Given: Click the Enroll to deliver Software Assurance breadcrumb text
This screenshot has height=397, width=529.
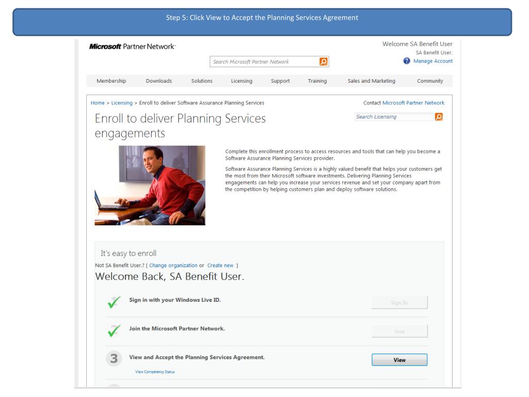Looking at the screenshot, I should coord(202,103).
